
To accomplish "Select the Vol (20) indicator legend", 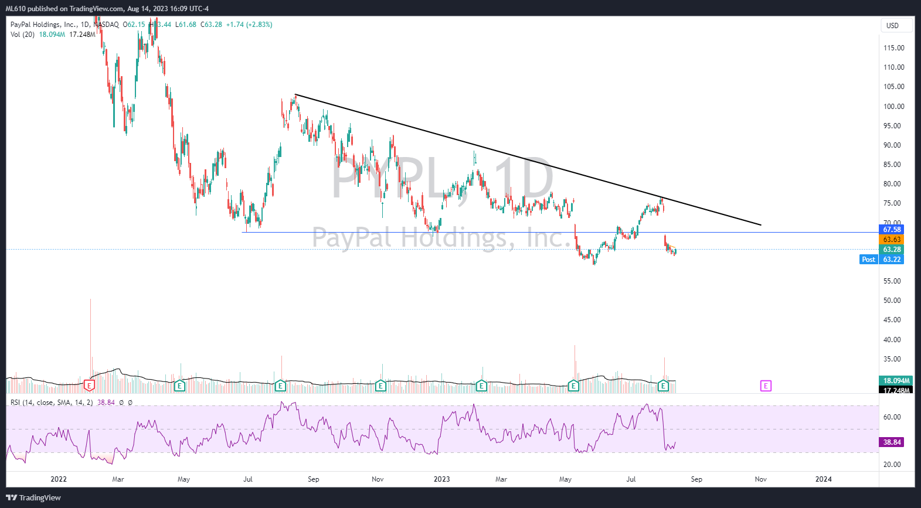I will [22, 35].
